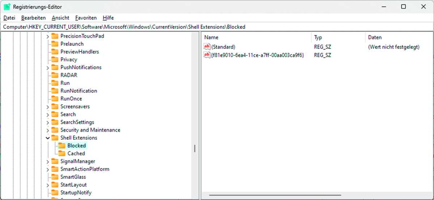Select the Cached key label
This screenshot has height=200, width=434.
pyautogui.click(x=76, y=153)
